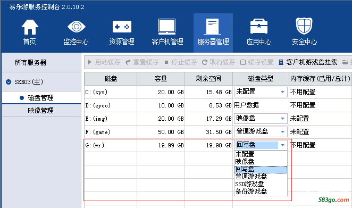The image size is (352, 208).
Task: Click 重置缓存 reset cache button
Action: (142, 62)
